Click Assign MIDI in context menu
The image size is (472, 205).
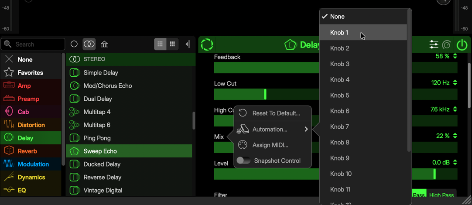coord(273,145)
